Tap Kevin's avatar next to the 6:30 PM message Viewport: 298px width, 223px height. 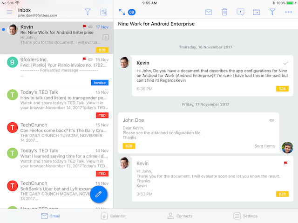coord(124,62)
